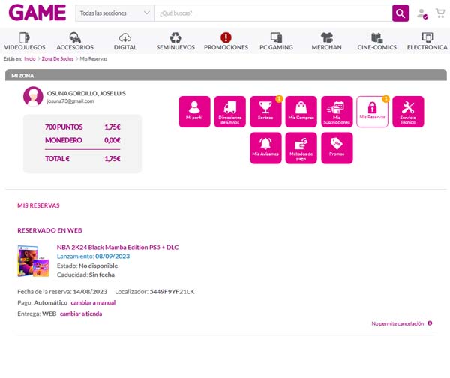Open Sorteos trophy tile
Screen dimensions: 450x378
[265, 112]
